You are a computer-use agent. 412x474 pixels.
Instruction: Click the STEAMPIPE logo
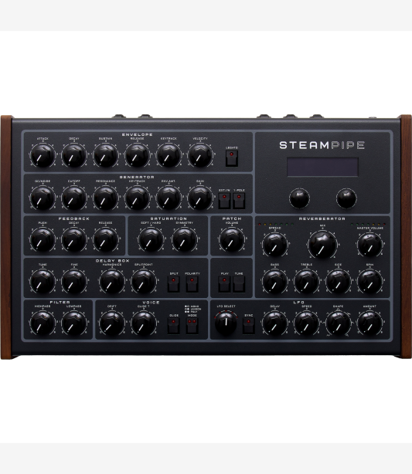(x=322, y=145)
